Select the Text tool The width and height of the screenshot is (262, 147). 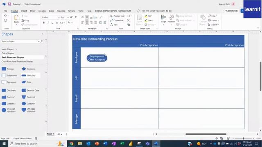(x=114, y=24)
